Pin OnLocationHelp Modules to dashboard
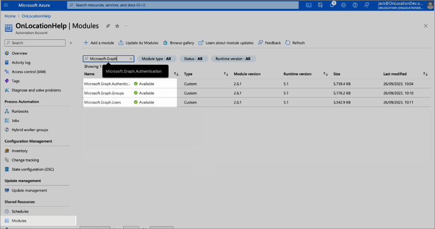This screenshot has height=229, width=435. click(108, 26)
